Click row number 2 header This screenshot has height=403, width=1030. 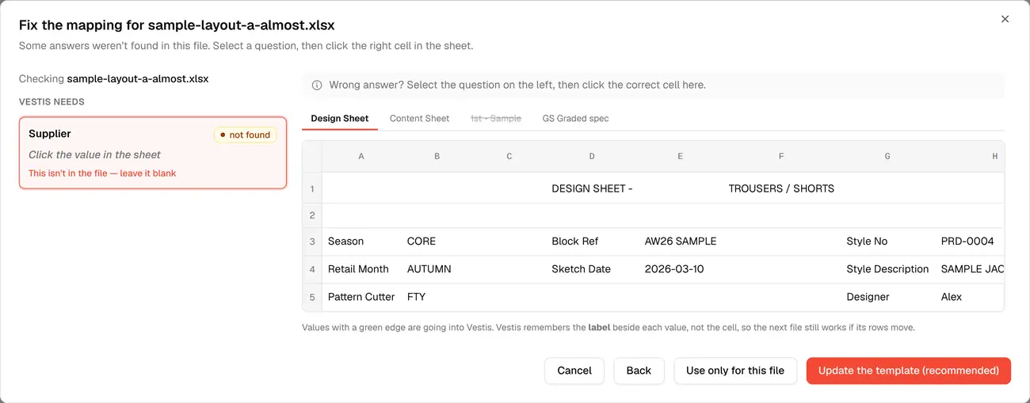coord(312,215)
